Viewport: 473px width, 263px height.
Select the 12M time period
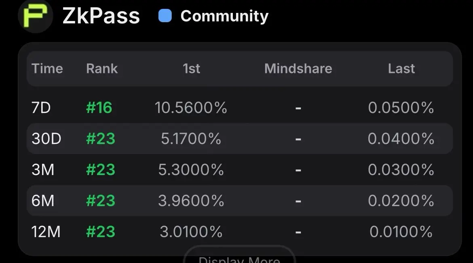[46, 232]
